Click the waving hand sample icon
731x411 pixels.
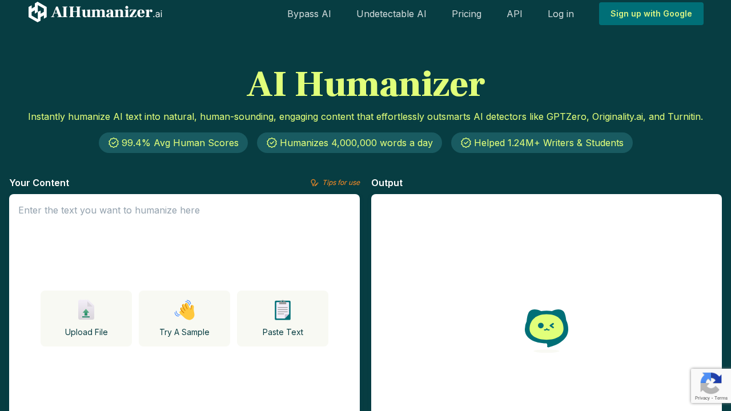(184, 310)
